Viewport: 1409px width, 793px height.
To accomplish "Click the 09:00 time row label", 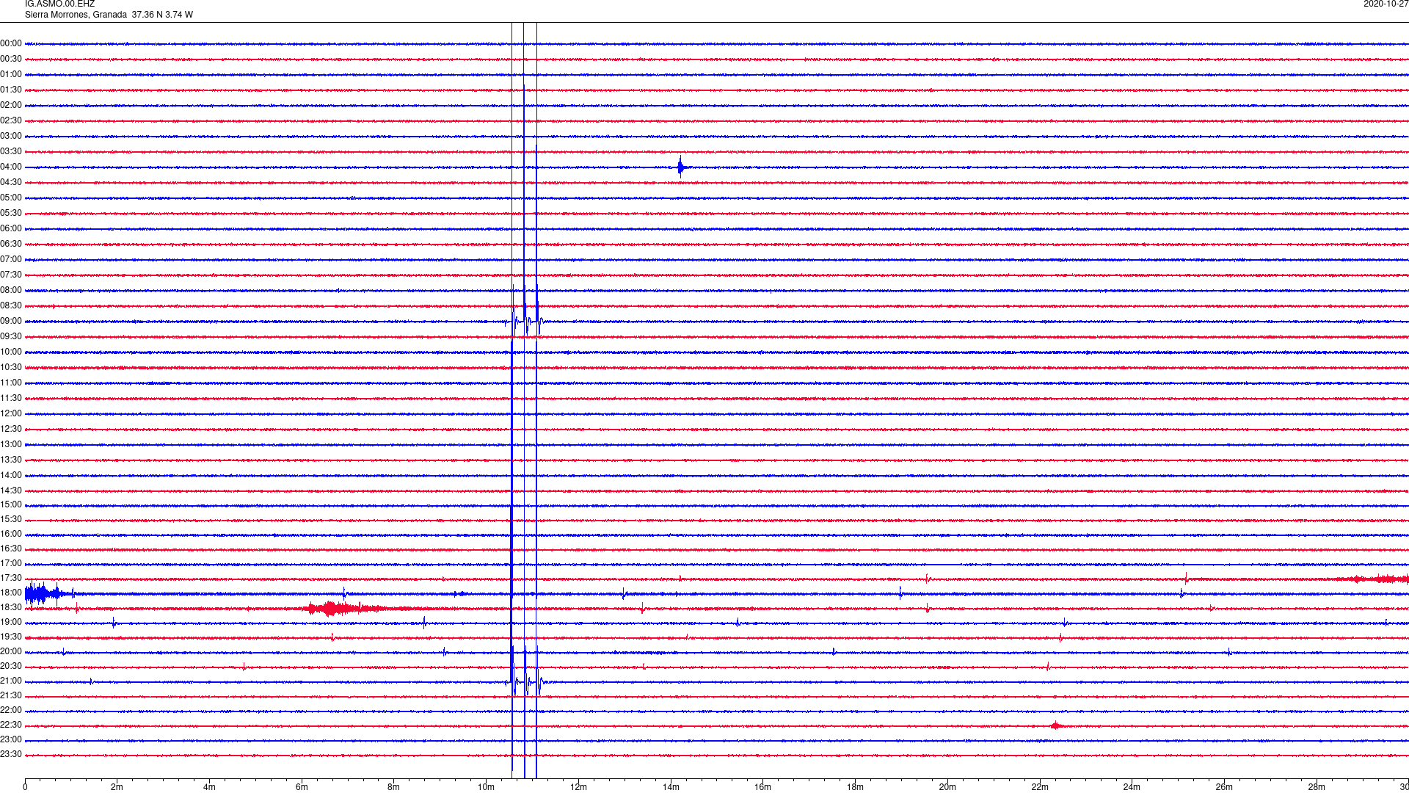I will 11,322.
